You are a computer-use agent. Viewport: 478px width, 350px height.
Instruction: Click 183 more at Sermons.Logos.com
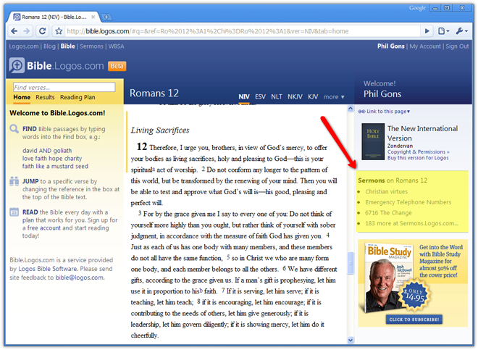click(x=411, y=223)
